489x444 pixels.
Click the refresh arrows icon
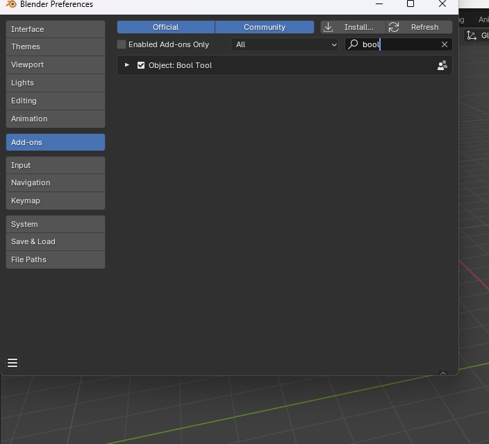[394, 27]
